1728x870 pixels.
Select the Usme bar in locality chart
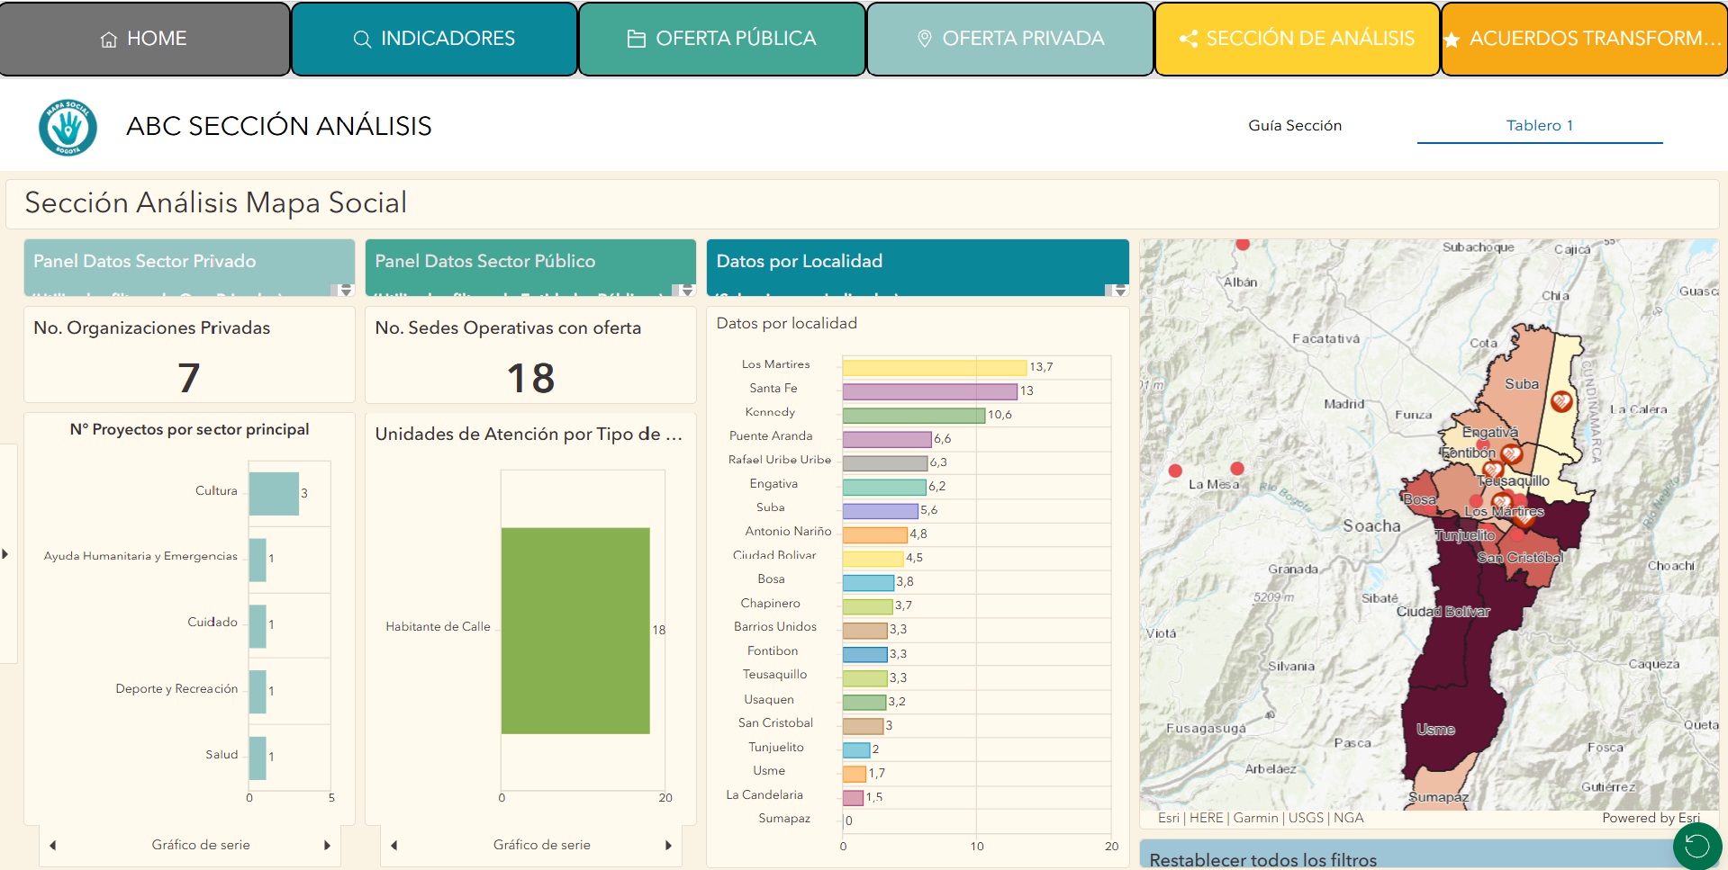point(855,774)
